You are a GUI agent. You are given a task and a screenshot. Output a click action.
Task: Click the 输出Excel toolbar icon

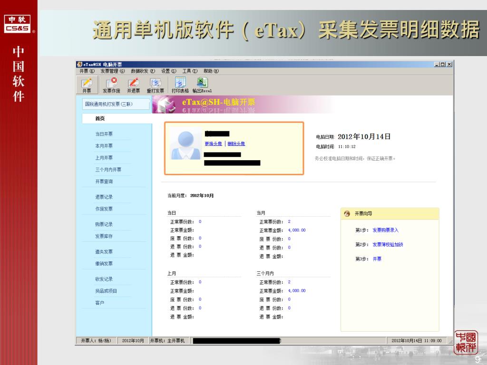tap(202, 85)
